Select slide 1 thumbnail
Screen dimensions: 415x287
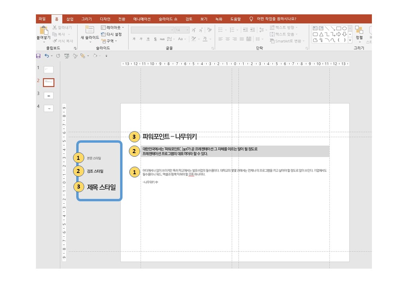coord(48,69)
